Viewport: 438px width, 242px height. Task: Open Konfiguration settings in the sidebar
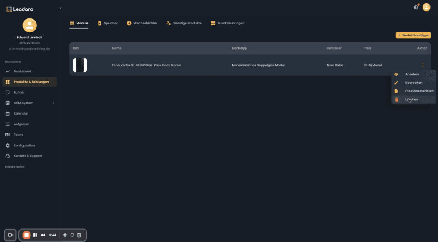(30, 145)
